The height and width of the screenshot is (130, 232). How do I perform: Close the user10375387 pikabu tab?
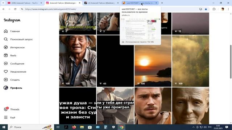pyautogui.click(x=156, y=3)
